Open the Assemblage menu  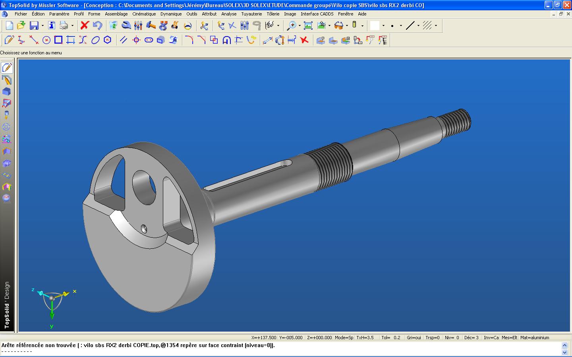pyautogui.click(x=116, y=14)
